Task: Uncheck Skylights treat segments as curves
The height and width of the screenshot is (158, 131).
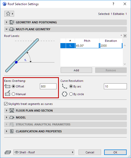Action: [6, 104]
